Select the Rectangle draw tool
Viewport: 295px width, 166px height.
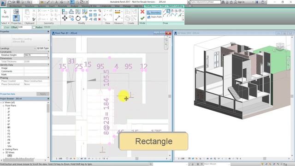click(168, 11)
